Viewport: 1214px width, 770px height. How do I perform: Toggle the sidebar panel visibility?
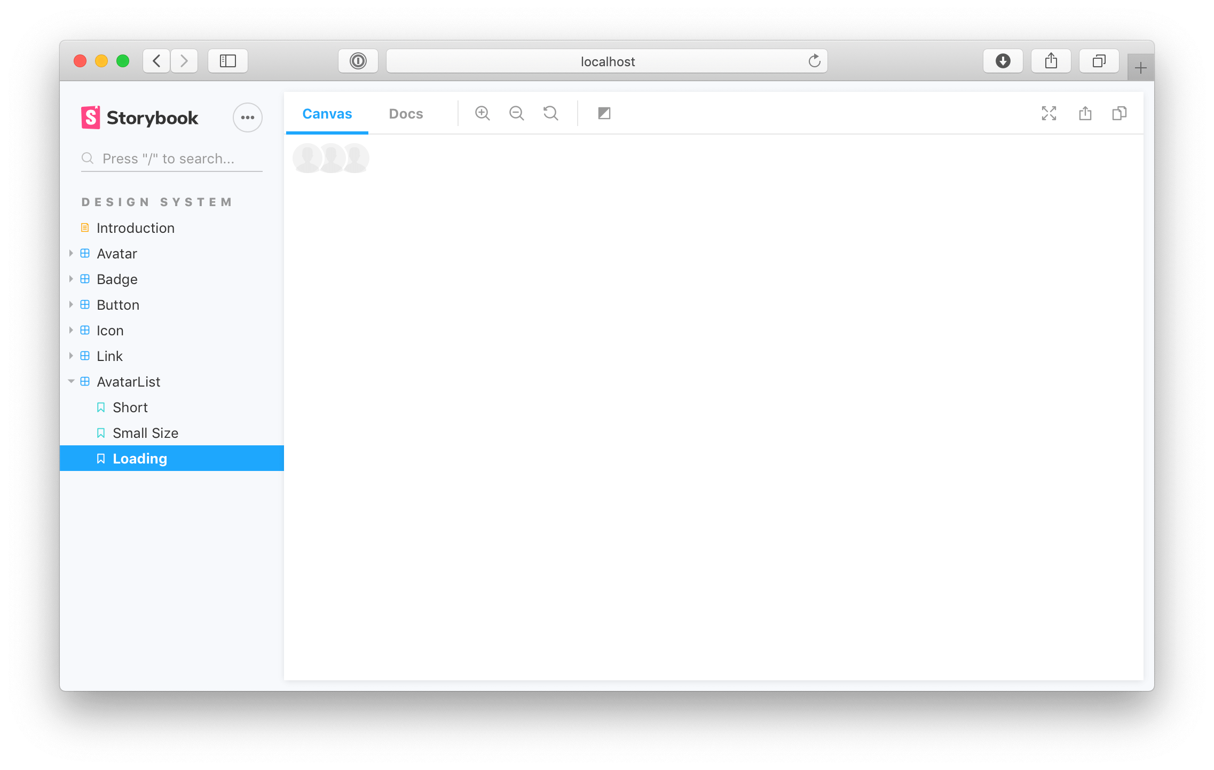tap(227, 60)
